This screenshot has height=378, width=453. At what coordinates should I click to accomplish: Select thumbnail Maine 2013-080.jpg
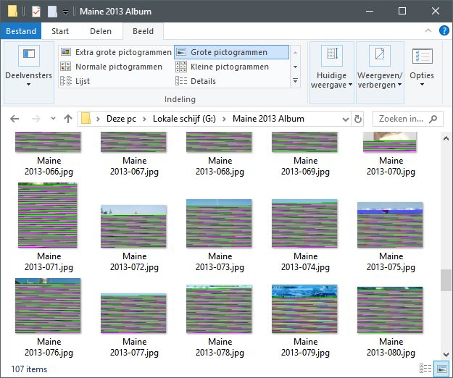pyautogui.click(x=390, y=310)
